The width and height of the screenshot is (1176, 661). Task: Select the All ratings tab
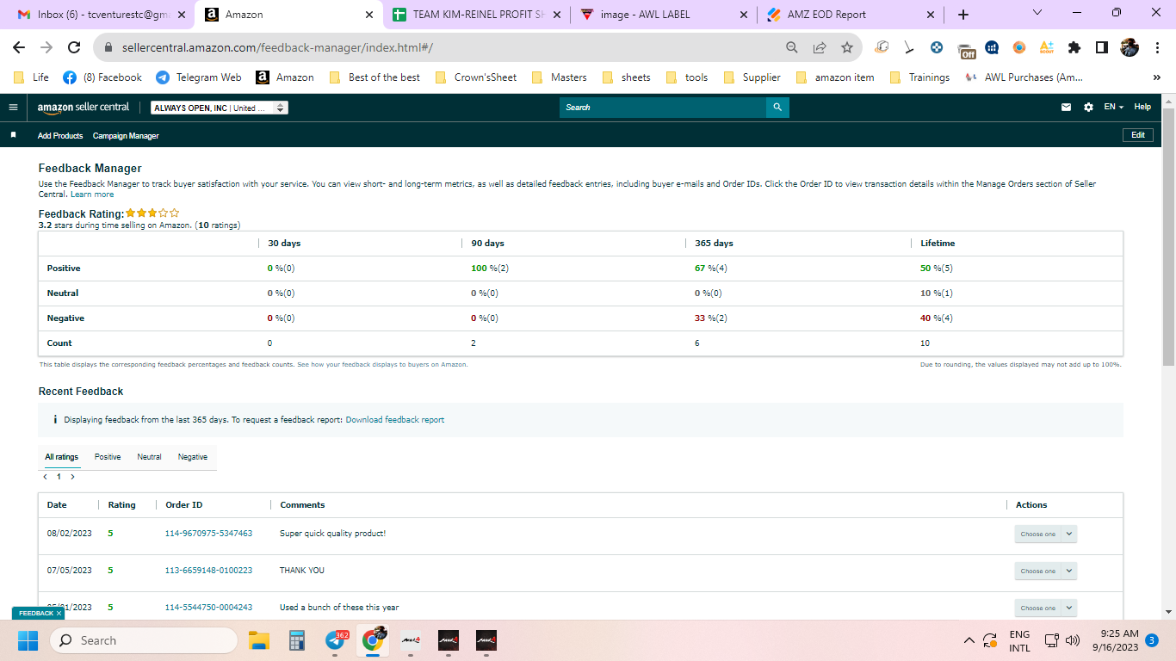[61, 457]
